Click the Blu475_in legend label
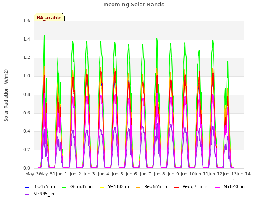The image size is (269, 202). coord(44,186)
